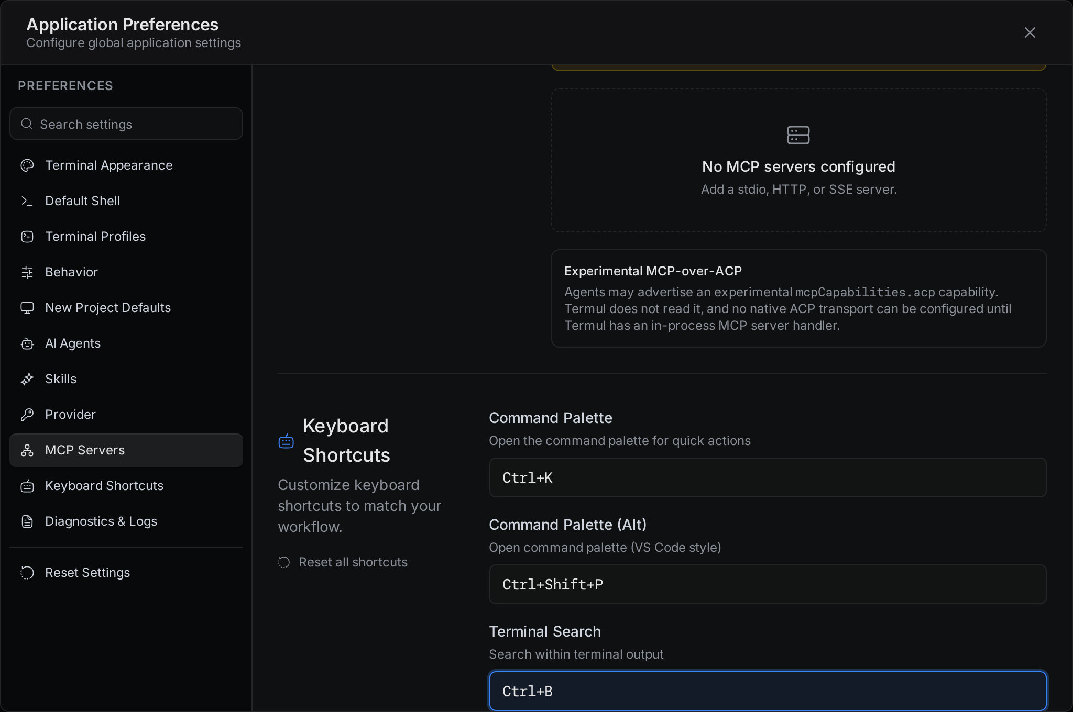Switch to Behavior settings
The height and width of the screenshot is (712, 1073).
click(x=126, y=272)
